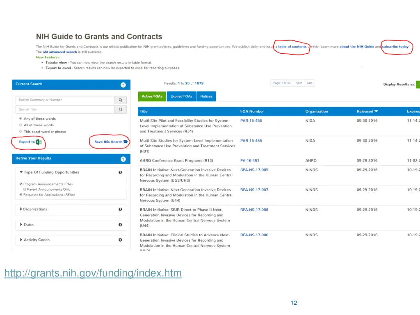The image size is (420, 315).
Task: Expand the Organizations filter
Action: point(21,209)
